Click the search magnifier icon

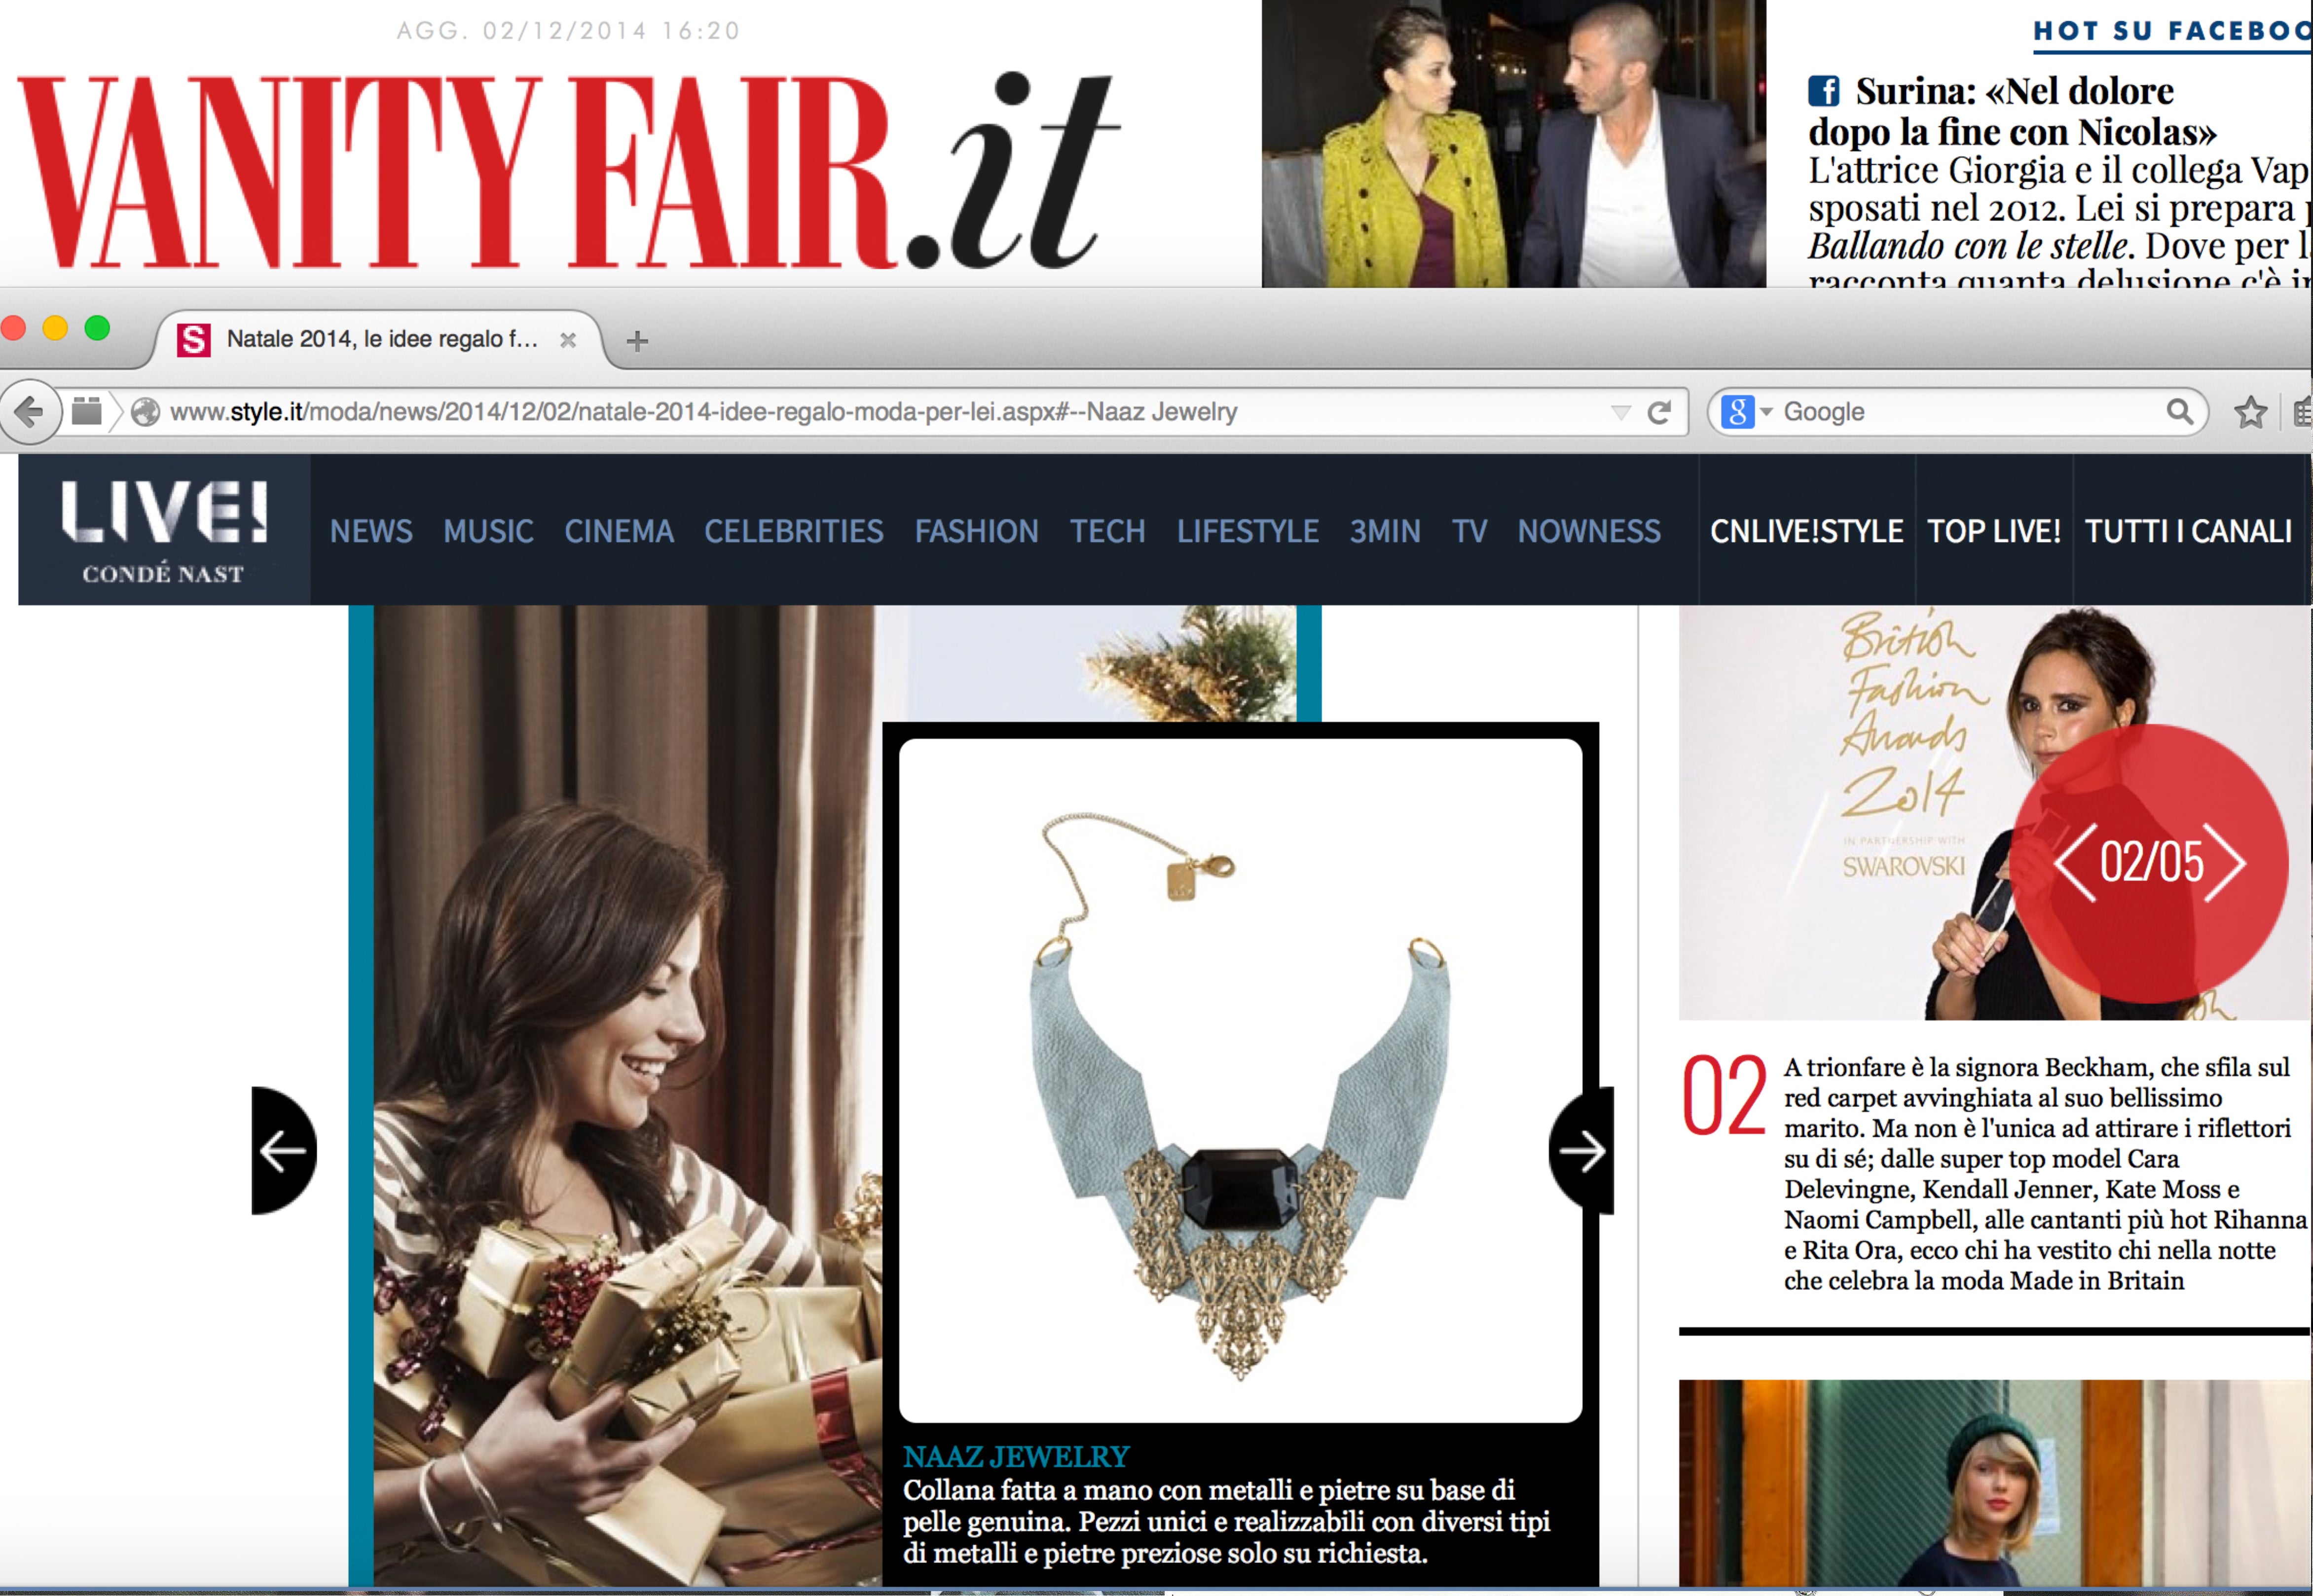(x=2180, y=411)
